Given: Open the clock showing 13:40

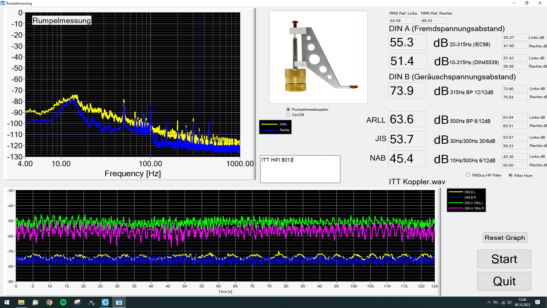Looking at the screenshot, I should pos(522,302).
